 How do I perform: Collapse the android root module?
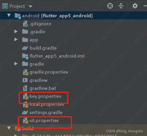point(9,15)
